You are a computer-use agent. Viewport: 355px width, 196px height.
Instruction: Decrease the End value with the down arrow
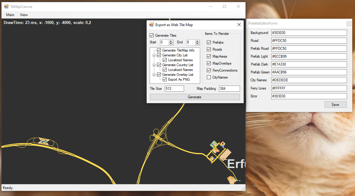[x=197, y=44]
